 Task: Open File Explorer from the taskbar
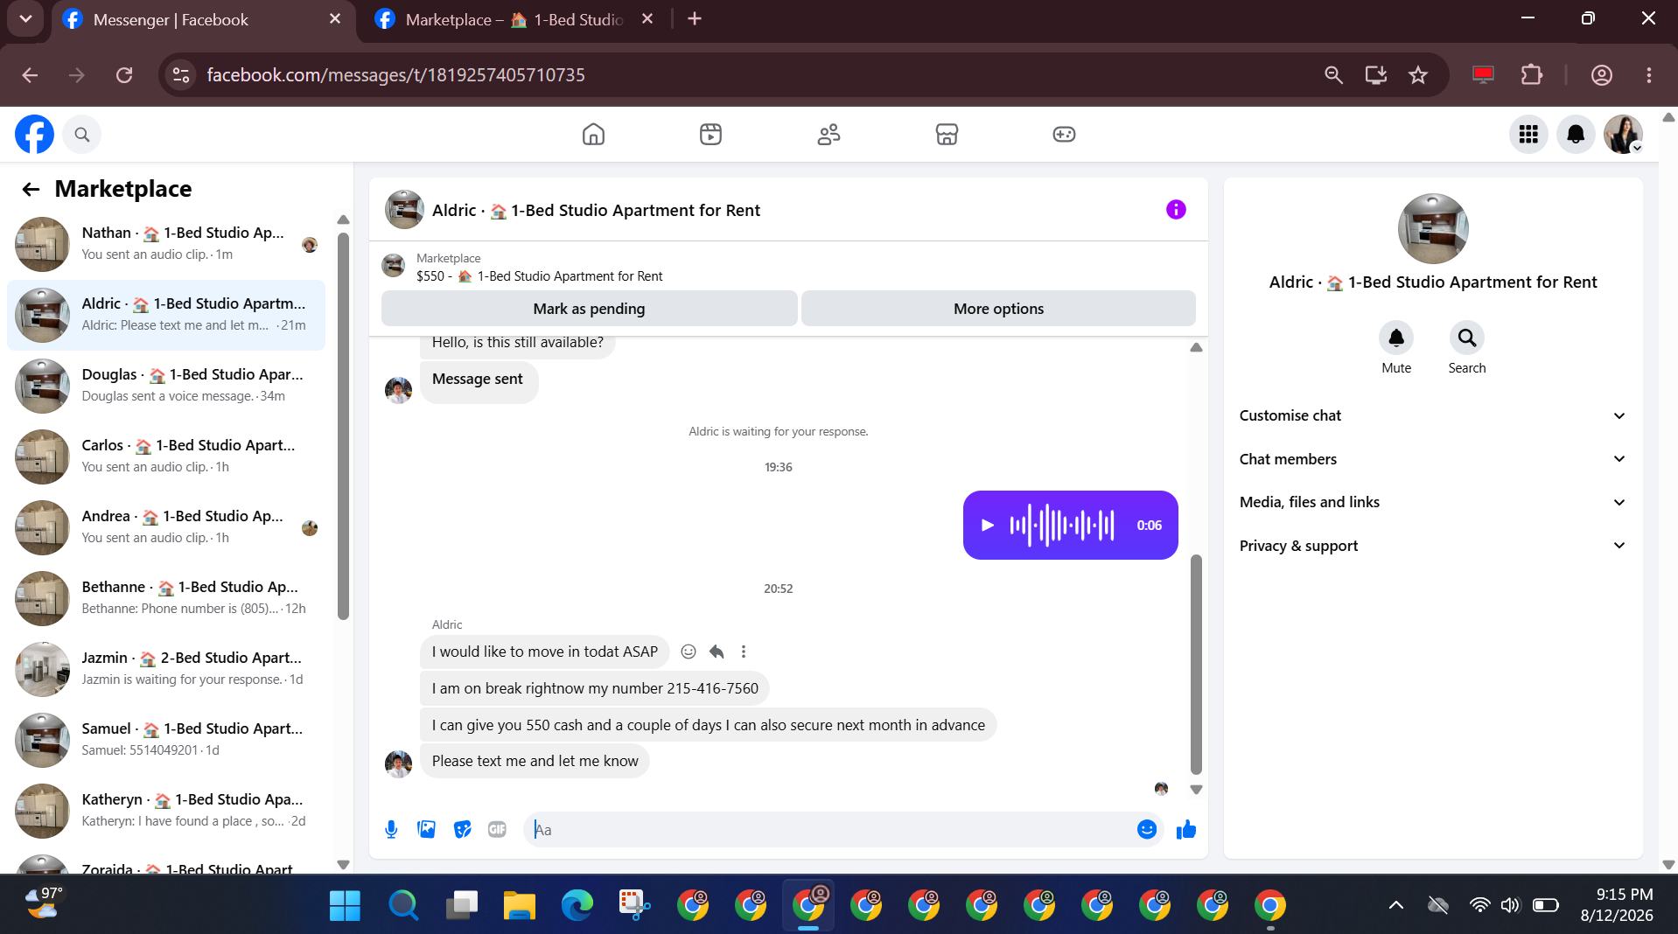pos(519,905)
